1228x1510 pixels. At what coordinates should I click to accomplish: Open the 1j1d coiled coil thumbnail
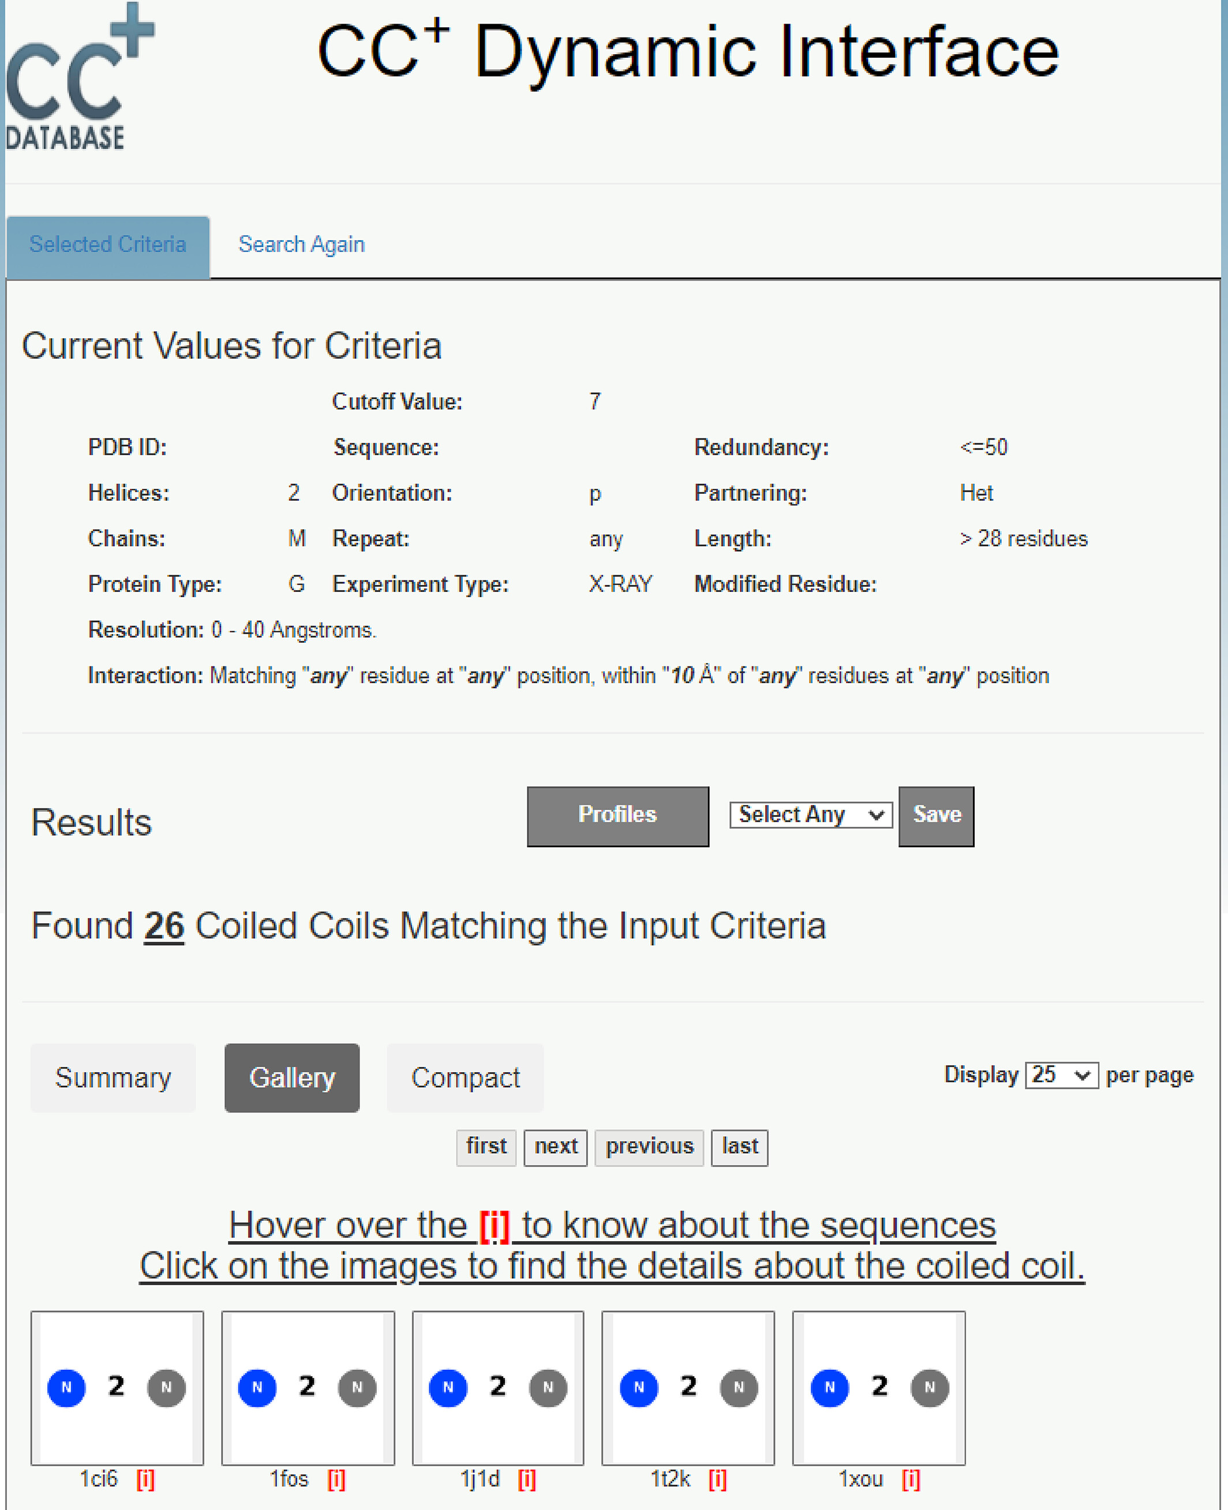click(498, 1387)
